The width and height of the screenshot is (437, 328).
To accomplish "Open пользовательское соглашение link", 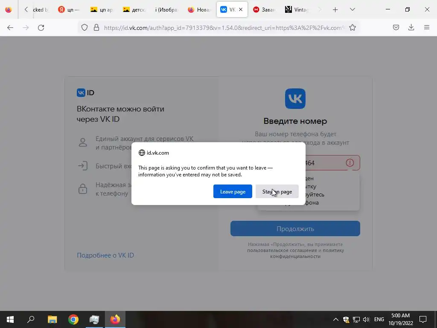I will 282,250.
